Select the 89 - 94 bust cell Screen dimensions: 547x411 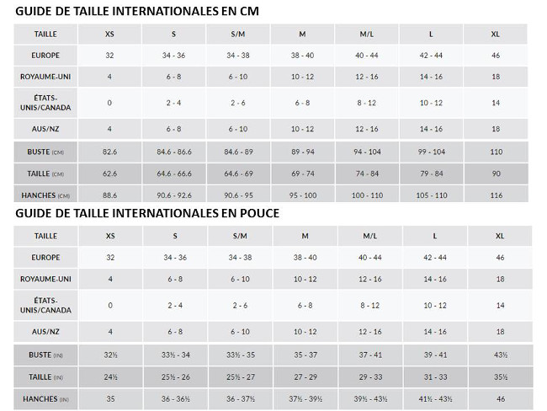302,152
